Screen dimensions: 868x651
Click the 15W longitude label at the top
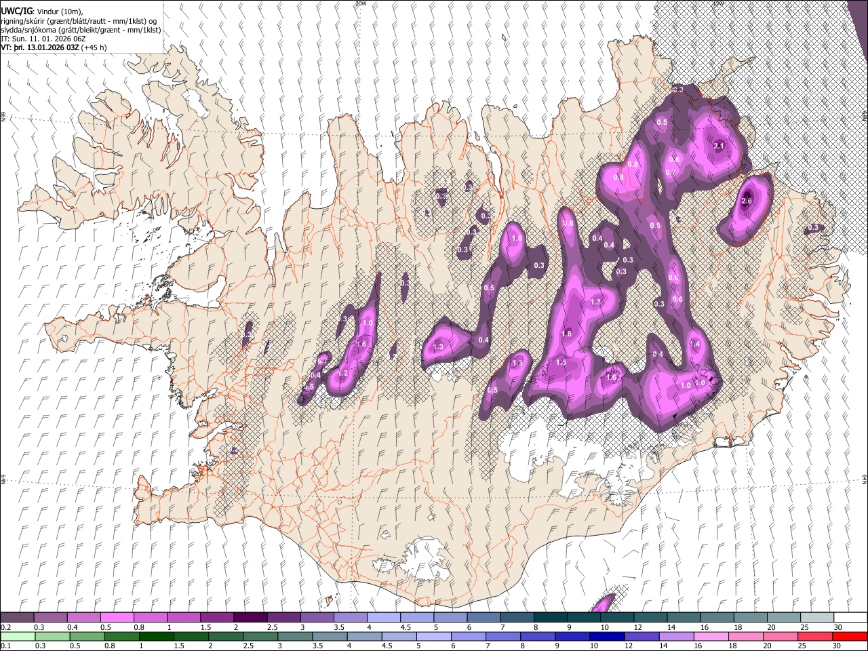pyautogui.click(x=718, y=3)
